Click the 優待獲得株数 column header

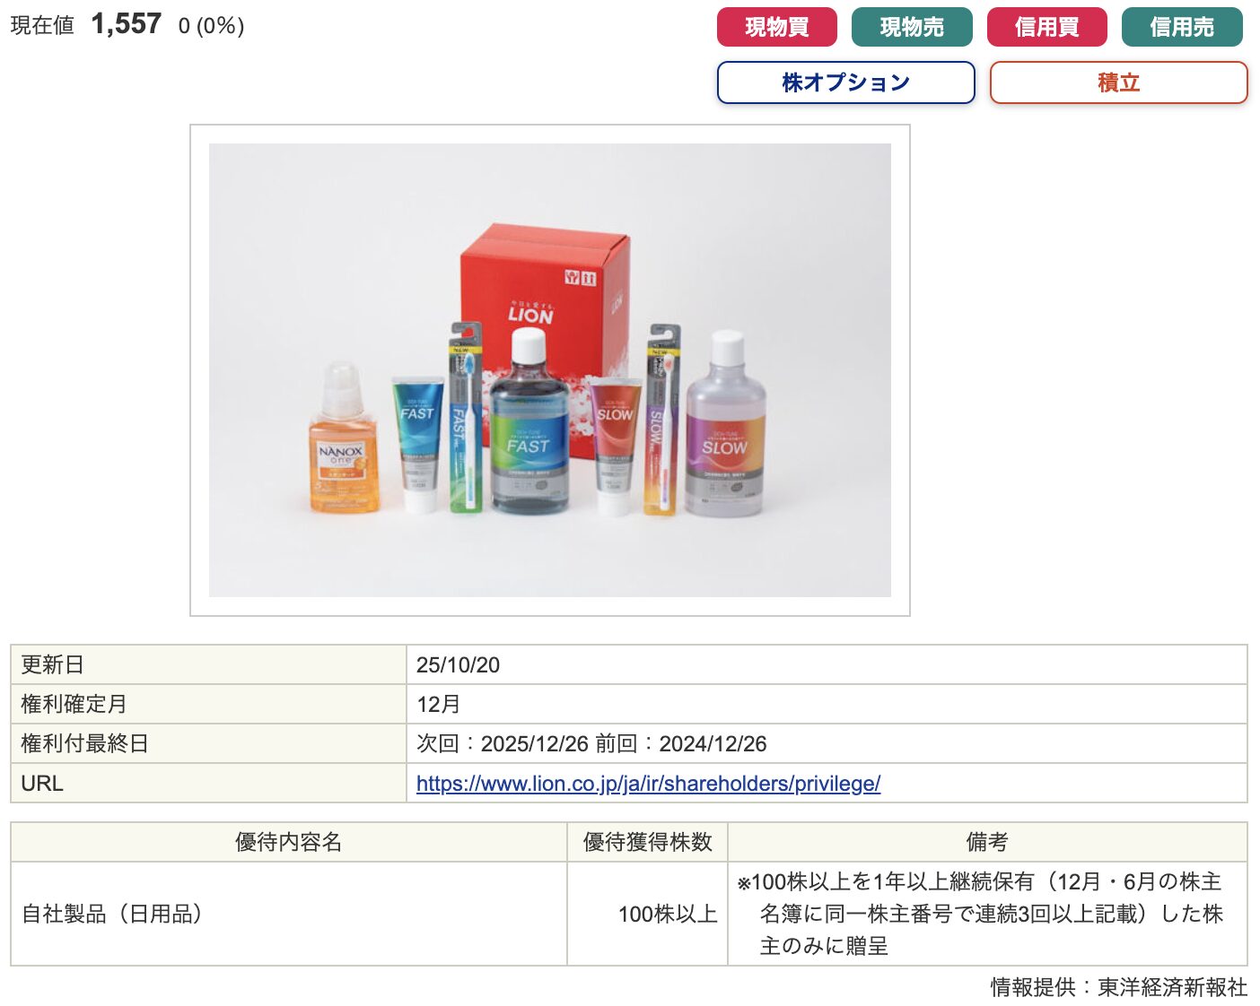(x=647, y=842)
